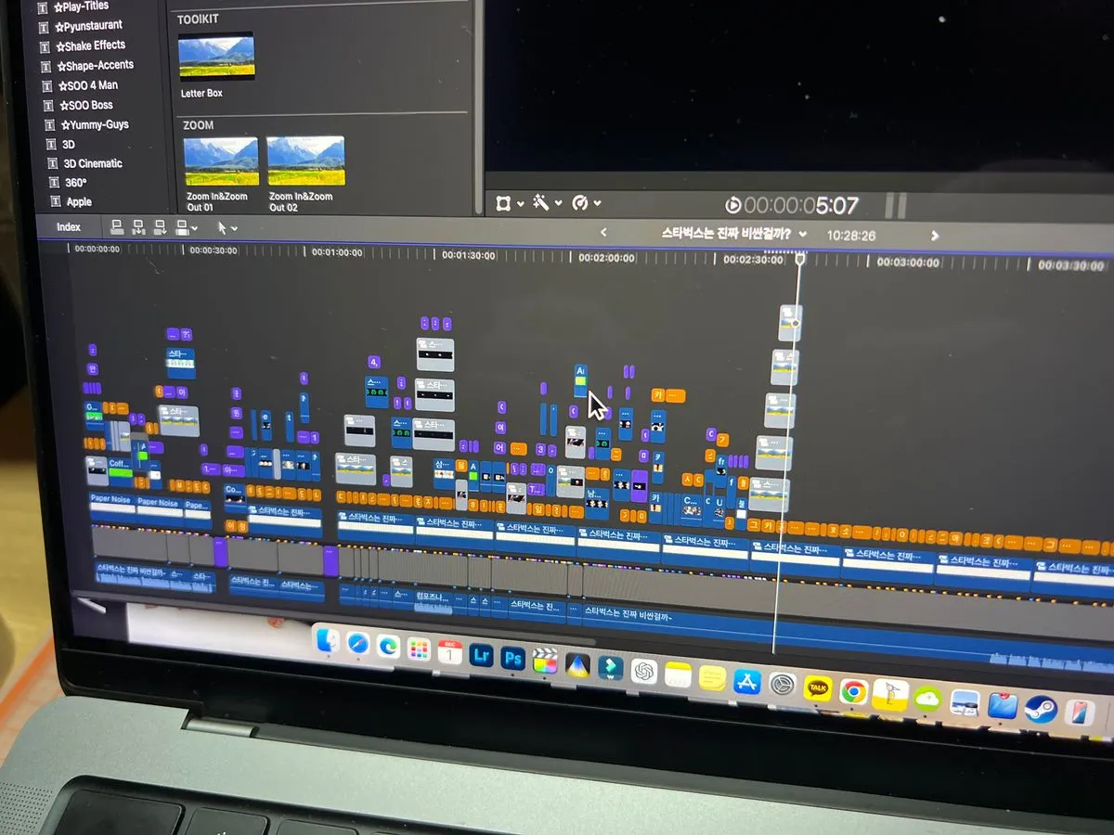This screenshot has height=835, width=1114.
Task: Click the Index button above timeline
Action: (x=69, y=227)
